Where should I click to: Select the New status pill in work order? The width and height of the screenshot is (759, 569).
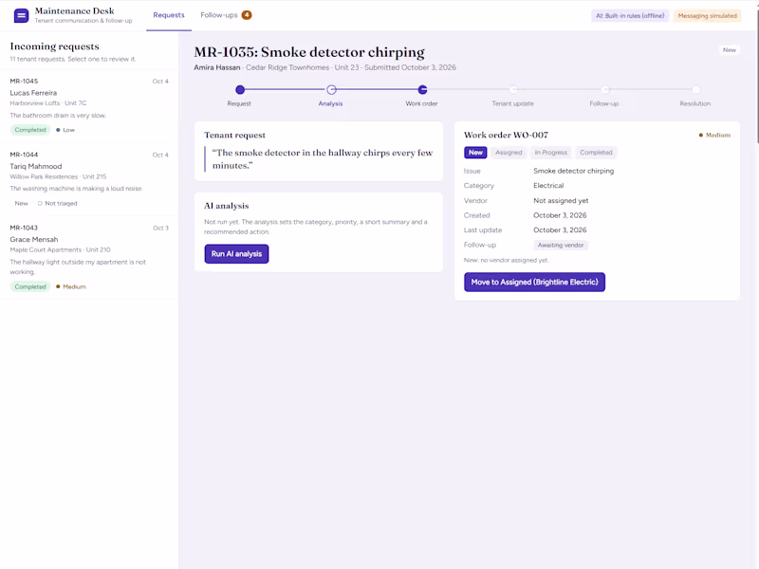[x=475, y=153]
